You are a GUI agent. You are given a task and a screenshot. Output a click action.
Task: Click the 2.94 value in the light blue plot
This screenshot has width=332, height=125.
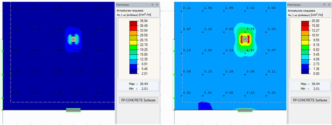[x=208, y=8]
